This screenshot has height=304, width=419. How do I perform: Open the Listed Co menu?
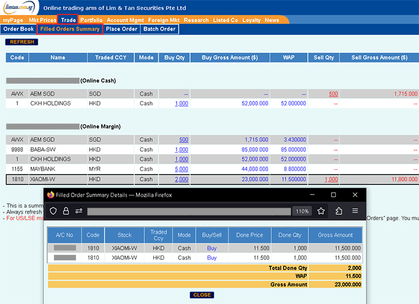click(225, 20)
